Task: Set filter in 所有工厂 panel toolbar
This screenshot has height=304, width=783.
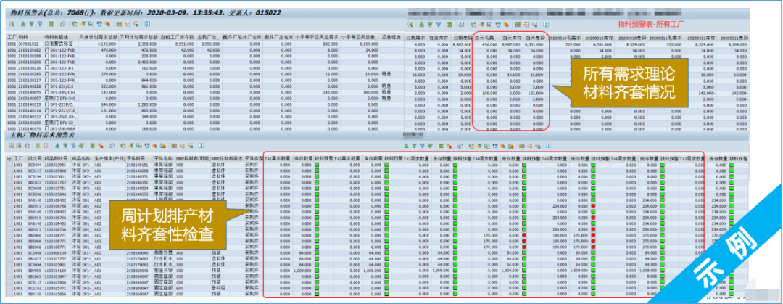Action: 439,25
